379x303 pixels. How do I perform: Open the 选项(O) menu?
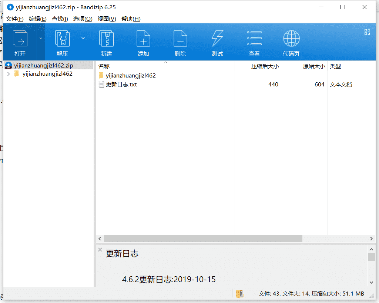point(83,19)
